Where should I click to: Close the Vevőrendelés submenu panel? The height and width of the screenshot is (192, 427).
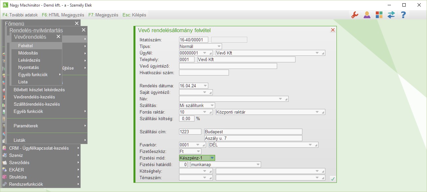click(x=58, y=37)
